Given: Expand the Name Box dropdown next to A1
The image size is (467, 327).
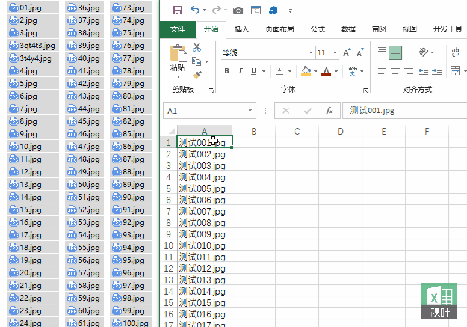Looking at the screenshot, I should tap(250, 111).
